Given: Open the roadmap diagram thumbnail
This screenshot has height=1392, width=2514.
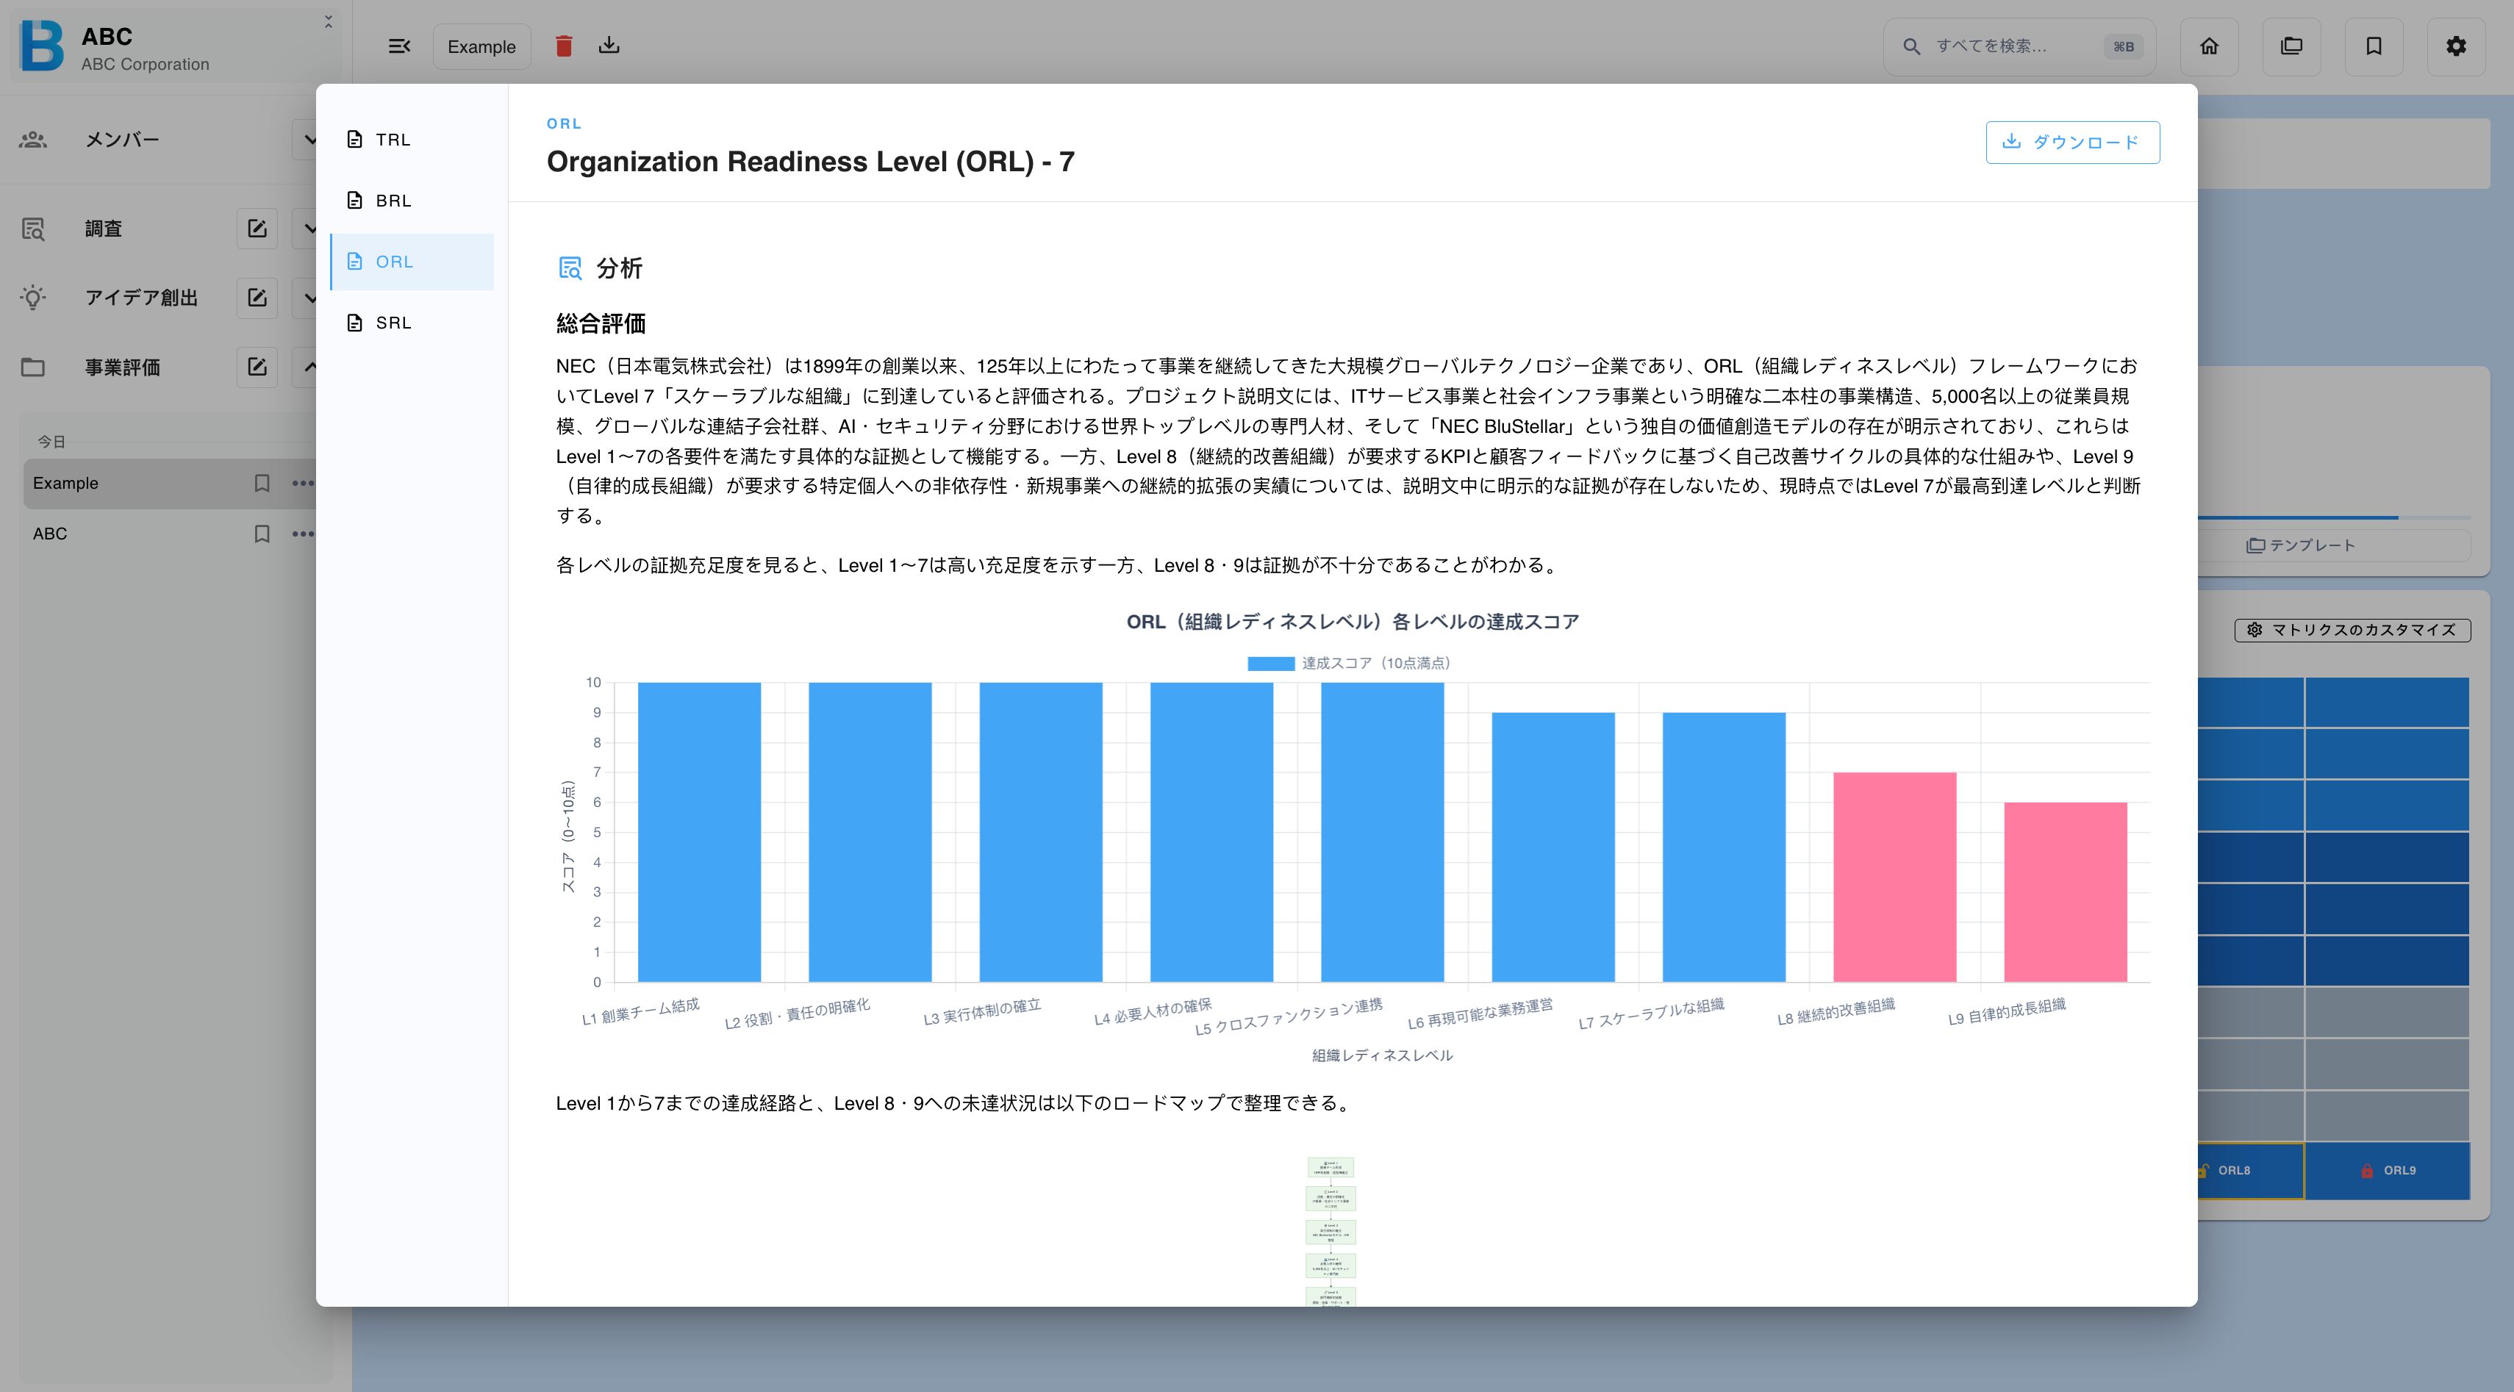Looking at the screenshot, I should pos(1331,1231).
